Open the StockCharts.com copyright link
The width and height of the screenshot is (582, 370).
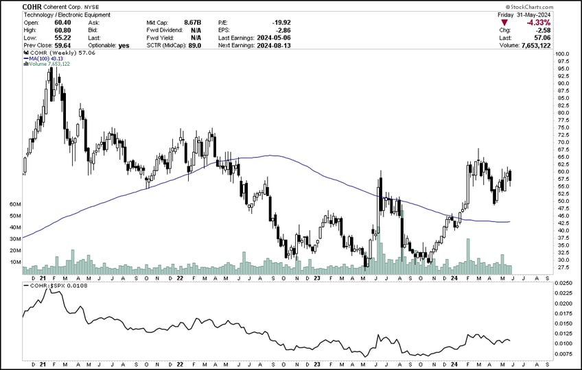click(x=529, y=7)
